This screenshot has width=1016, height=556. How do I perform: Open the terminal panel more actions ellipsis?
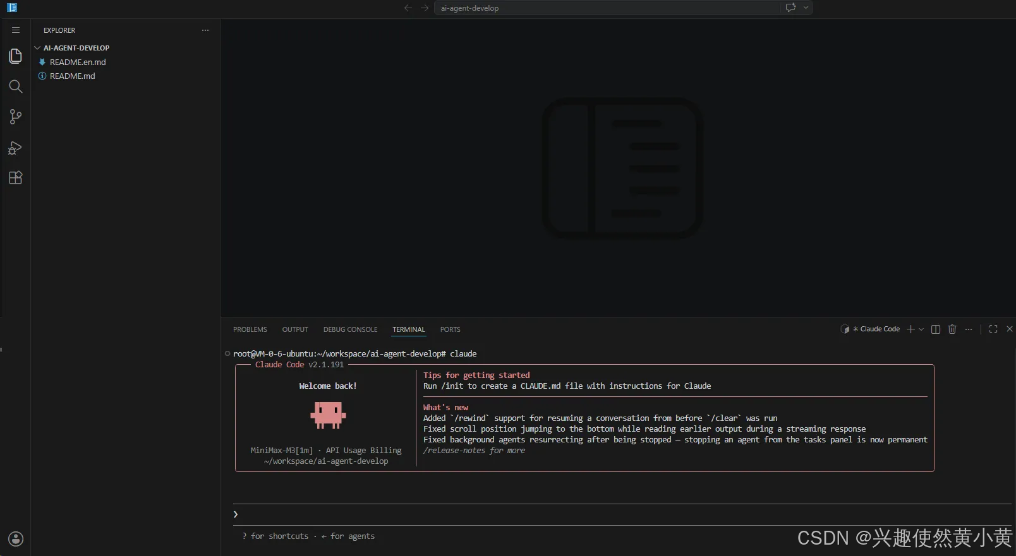(969, 329)
